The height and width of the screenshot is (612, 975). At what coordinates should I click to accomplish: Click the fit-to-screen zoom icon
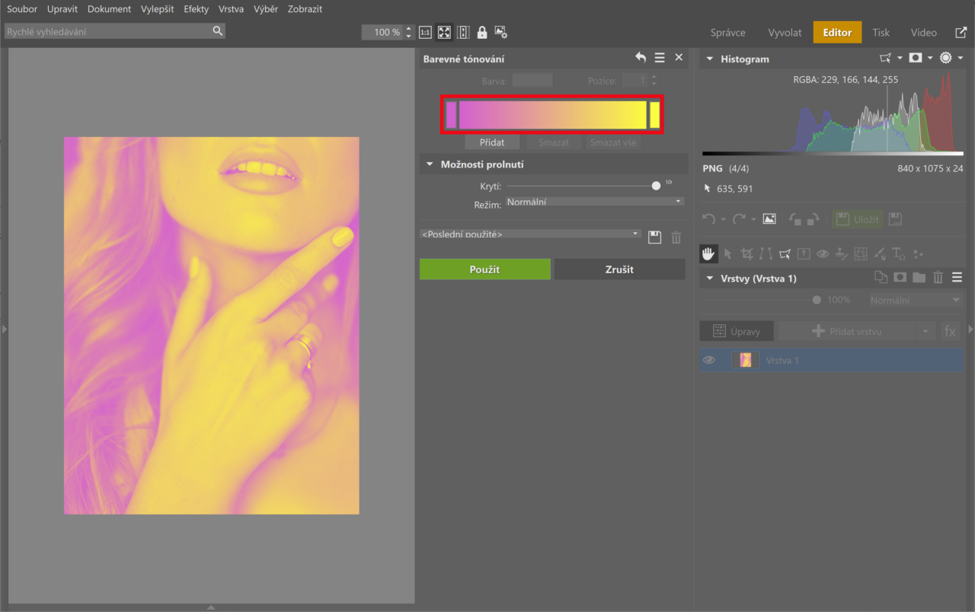[x=444, y=33]
